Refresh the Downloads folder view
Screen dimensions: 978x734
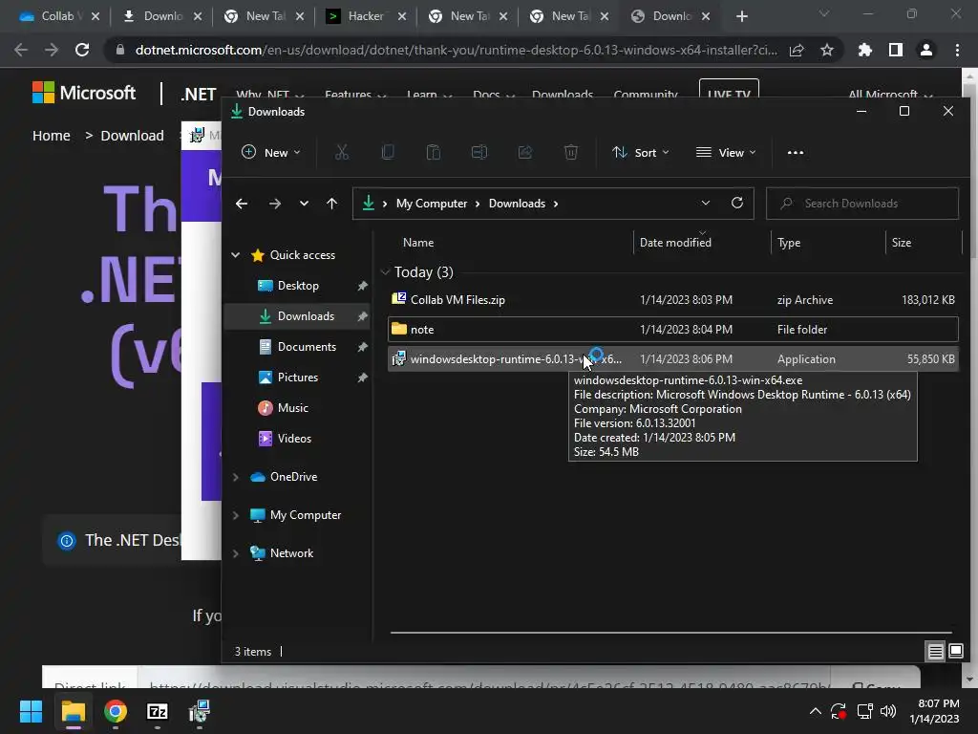[x=737, y=203]
